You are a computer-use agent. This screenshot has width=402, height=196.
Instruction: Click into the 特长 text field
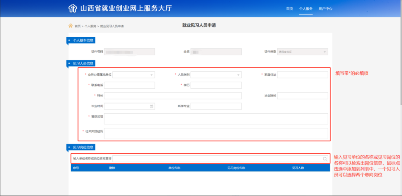pyautogui.click(x=173, y=96)
